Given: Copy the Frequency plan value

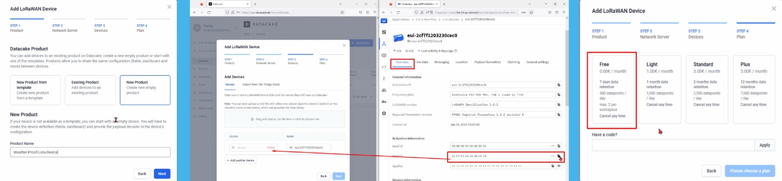Looking at the screenshot, I should tap(559, 95).
